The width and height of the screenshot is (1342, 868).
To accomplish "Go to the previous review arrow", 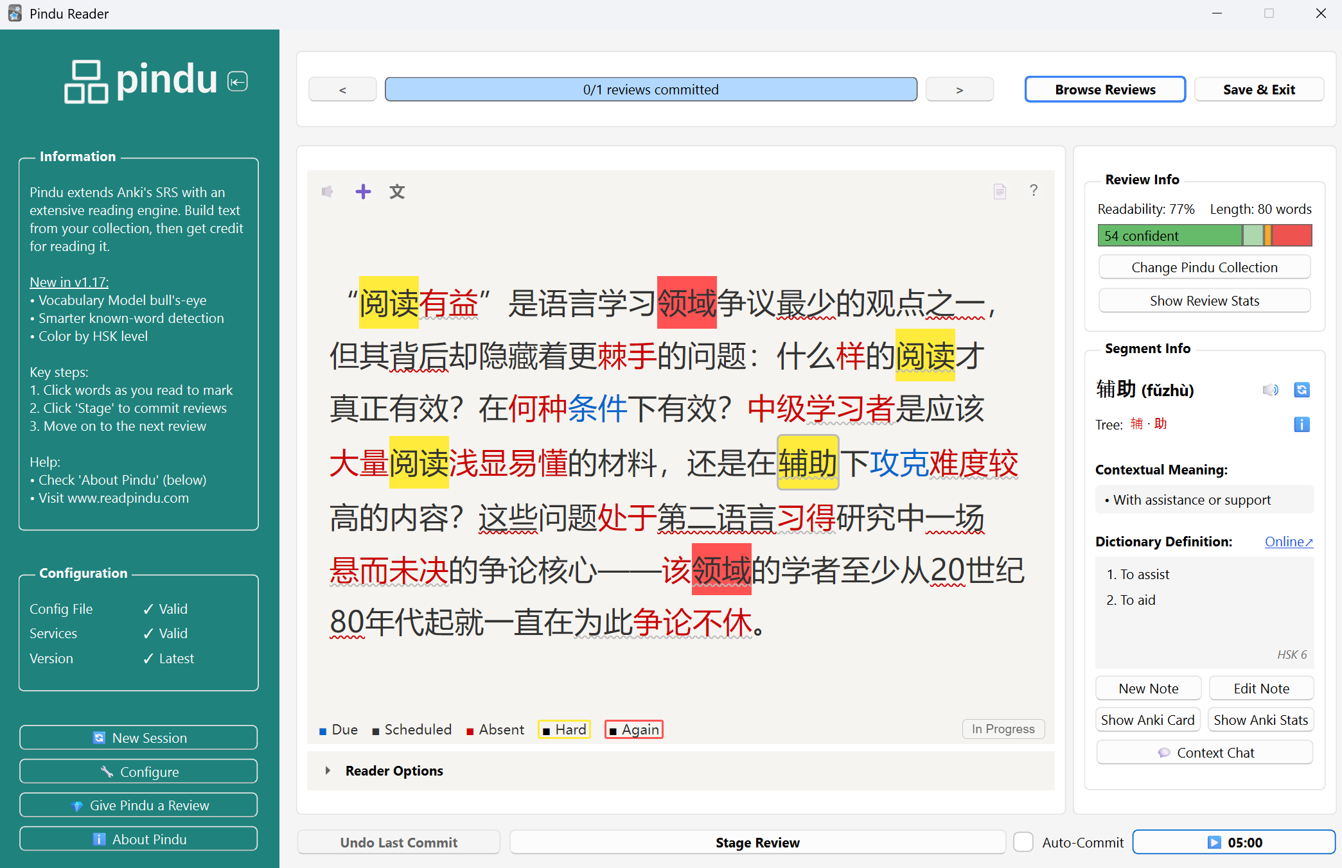I will click(342, 90).
